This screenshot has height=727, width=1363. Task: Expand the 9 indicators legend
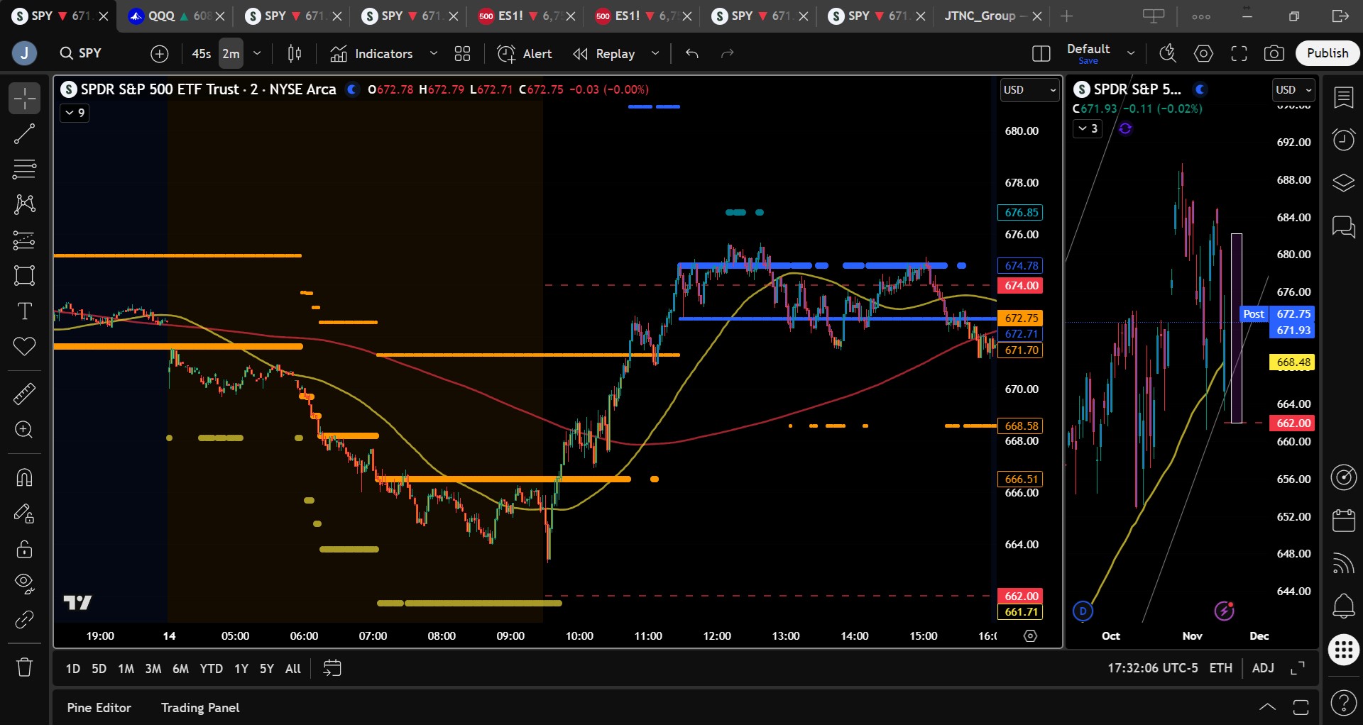[x=75, y=113]
